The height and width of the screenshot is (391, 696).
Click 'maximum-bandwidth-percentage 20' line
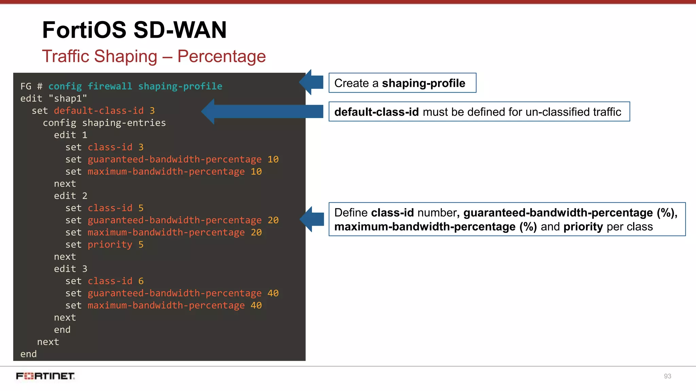tap(163, 232)
